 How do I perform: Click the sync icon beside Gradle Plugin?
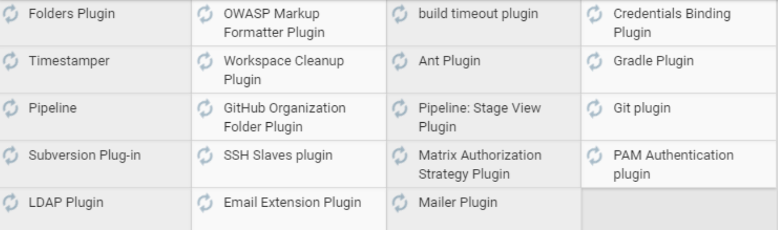click(594, 61)
